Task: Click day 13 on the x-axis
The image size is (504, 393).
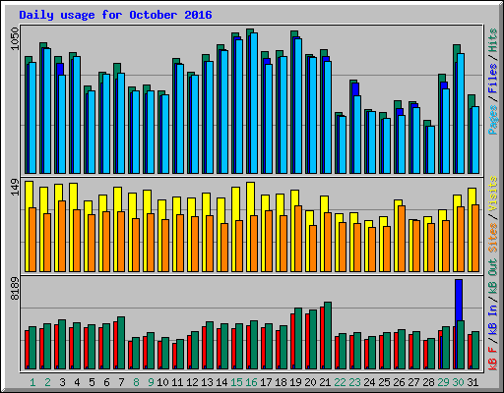Action: point(207,382)
